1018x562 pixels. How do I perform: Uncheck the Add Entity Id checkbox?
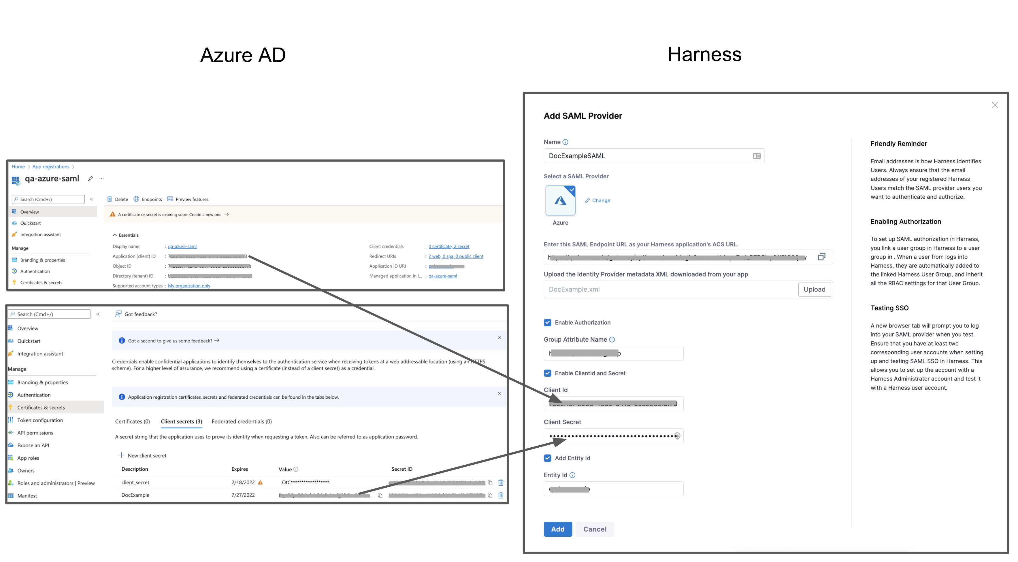pyautogui.click(x=547, y=458)
